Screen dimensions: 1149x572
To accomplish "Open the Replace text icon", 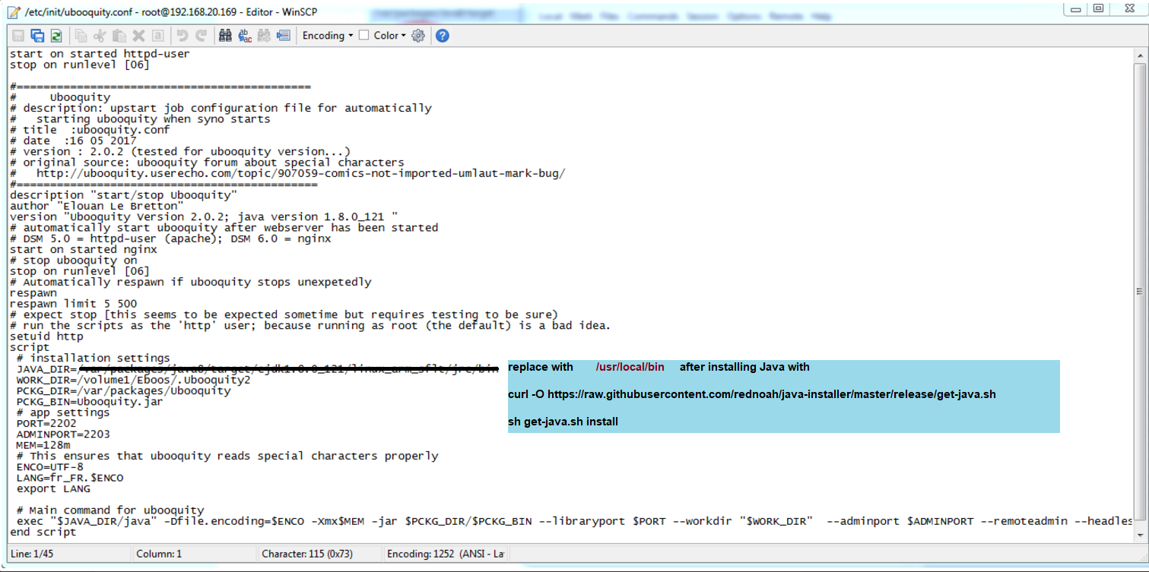I will pos(245,36).
